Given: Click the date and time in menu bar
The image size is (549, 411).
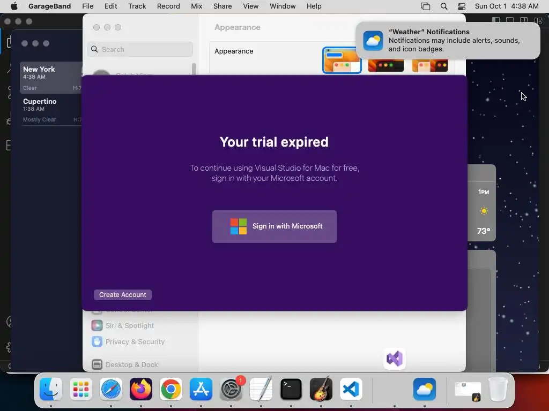Looking at the screenshot, I should 506,6.
